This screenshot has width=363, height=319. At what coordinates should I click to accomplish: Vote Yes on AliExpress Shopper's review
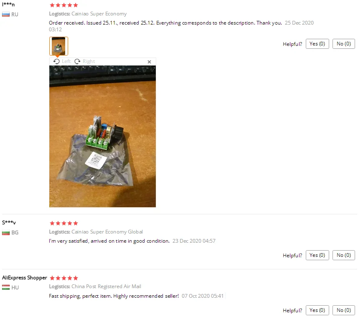(x=317, y=310)
